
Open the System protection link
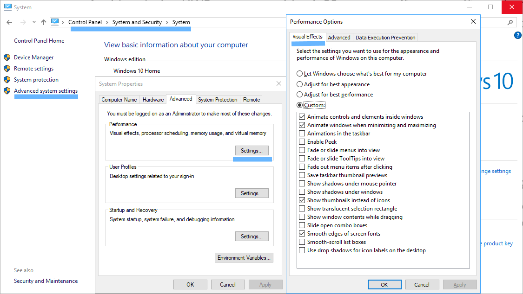click(x=36, y=80)
